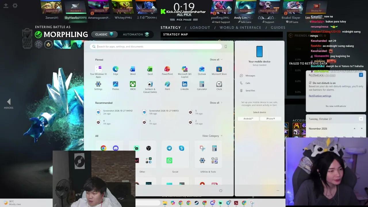The height and width of the screenshot is (207, 368).
Task: Launch the pinned Calculator app
Action: pos(202,86)
